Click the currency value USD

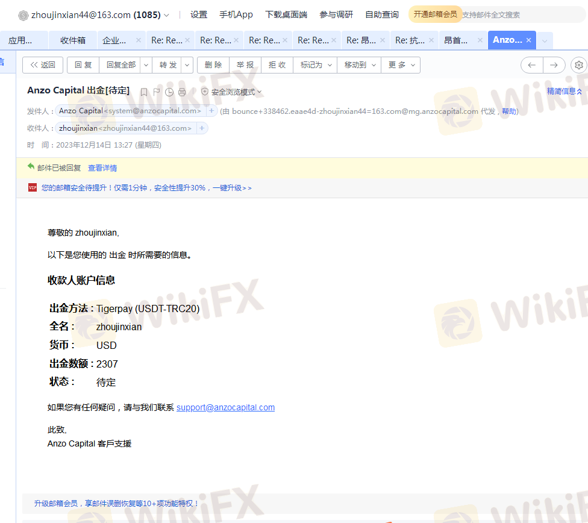click(x=107, y=345)
